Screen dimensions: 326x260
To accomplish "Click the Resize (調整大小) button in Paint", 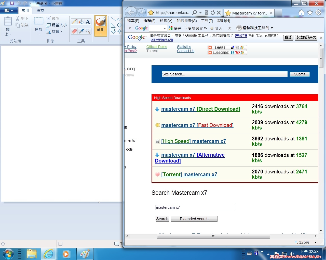I will [x=57, y=25].
